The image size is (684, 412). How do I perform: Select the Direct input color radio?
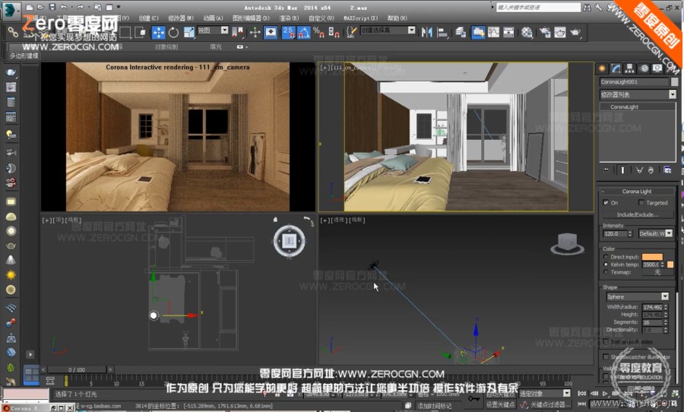pyautogui.click(x=606, y=257)
